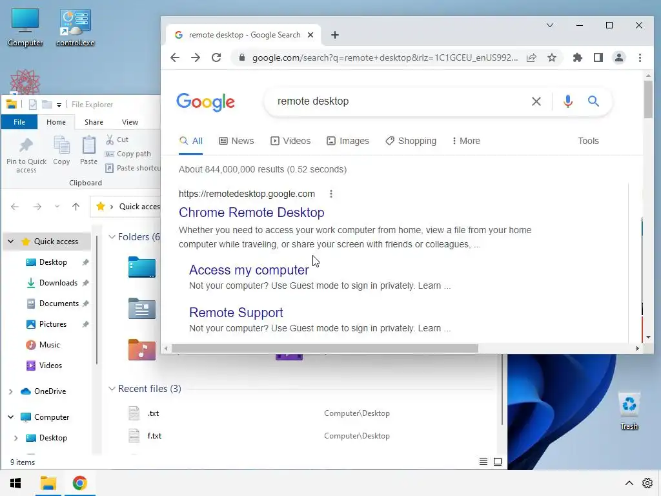Screen dimensions: 661x496
Task: Switch to View ribbon tab
Action: [x=130, y=122]
